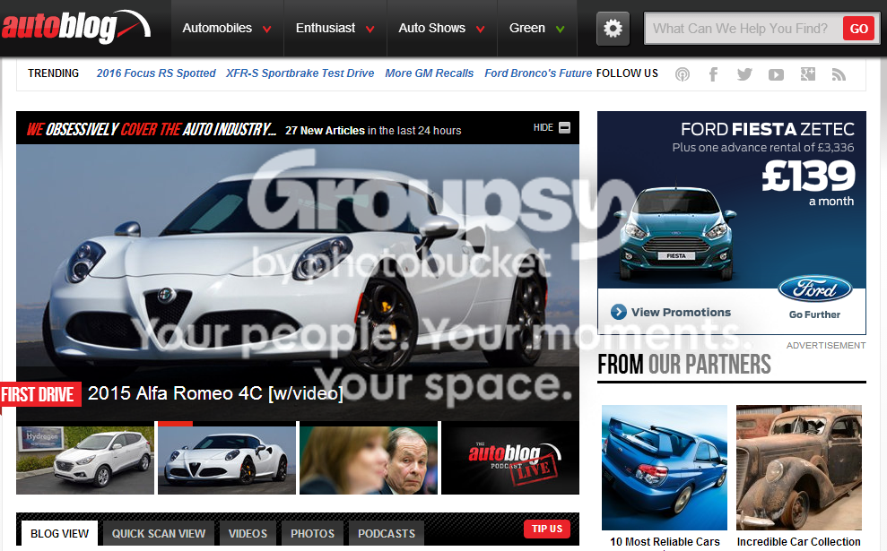Click Incredible Car Collection caption

(799, 542)
